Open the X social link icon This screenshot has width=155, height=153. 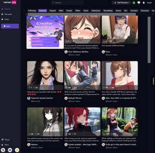point(3,150)
